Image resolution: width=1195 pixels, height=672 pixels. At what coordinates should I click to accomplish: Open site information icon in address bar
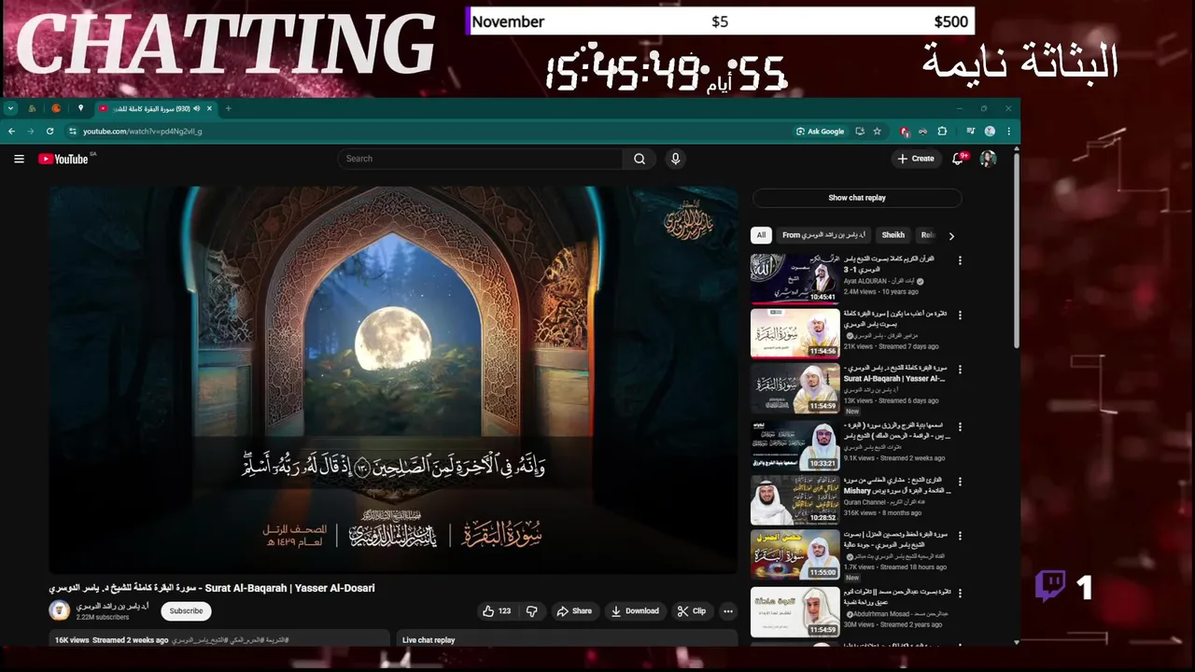pyautogui.click(x=72, y=132)
